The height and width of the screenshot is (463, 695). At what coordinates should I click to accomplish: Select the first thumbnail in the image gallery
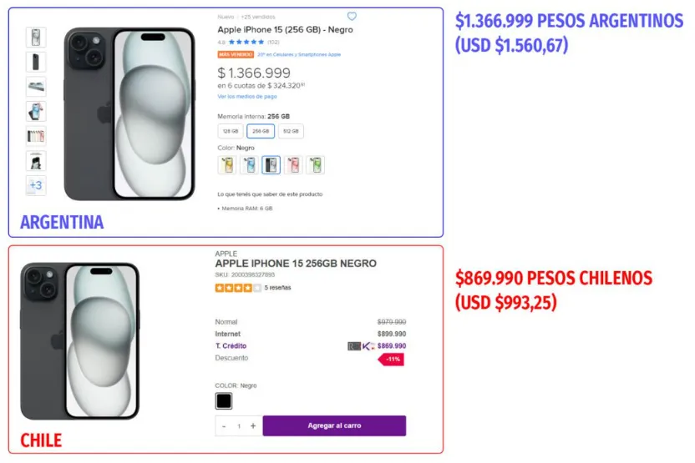pos(36,38)
